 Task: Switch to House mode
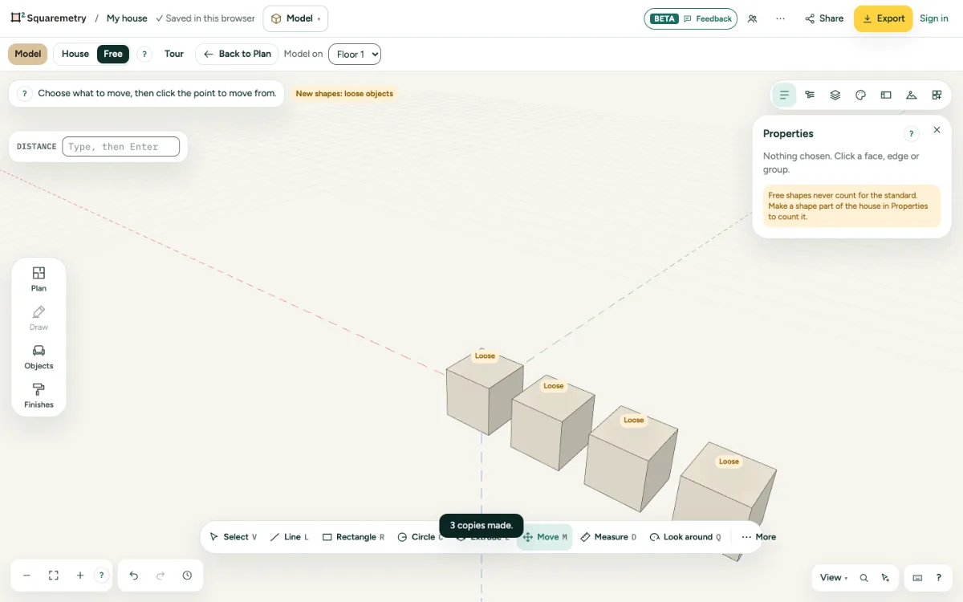pos(75,54)
